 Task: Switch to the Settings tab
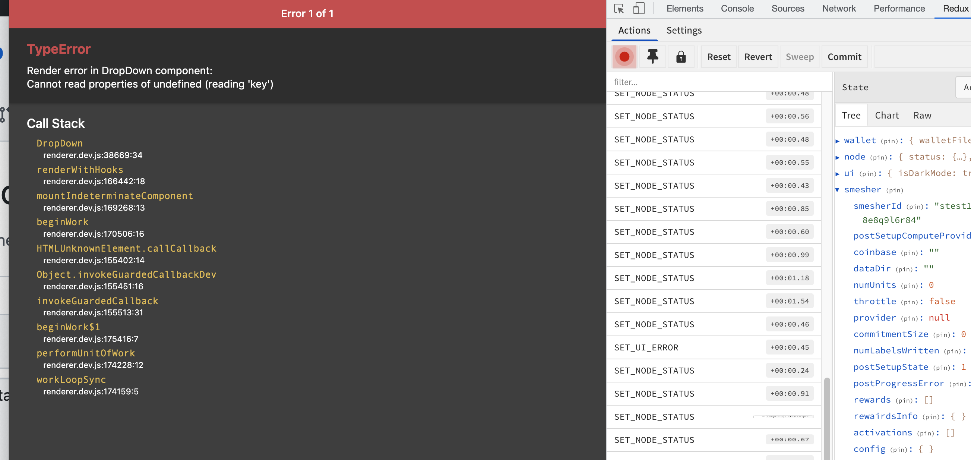click(x=684, y=30)
